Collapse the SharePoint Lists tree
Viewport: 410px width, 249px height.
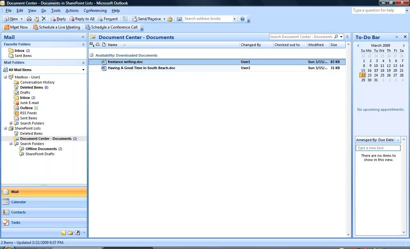coord(5,128)
